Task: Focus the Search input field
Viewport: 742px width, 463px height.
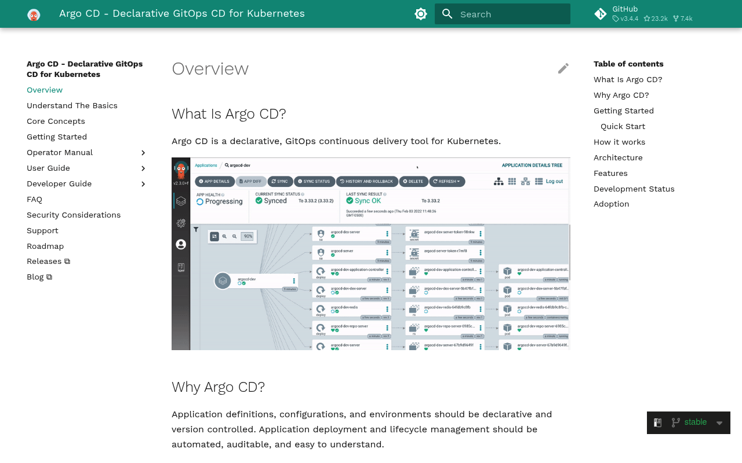Action: click(x=503, y=14)
